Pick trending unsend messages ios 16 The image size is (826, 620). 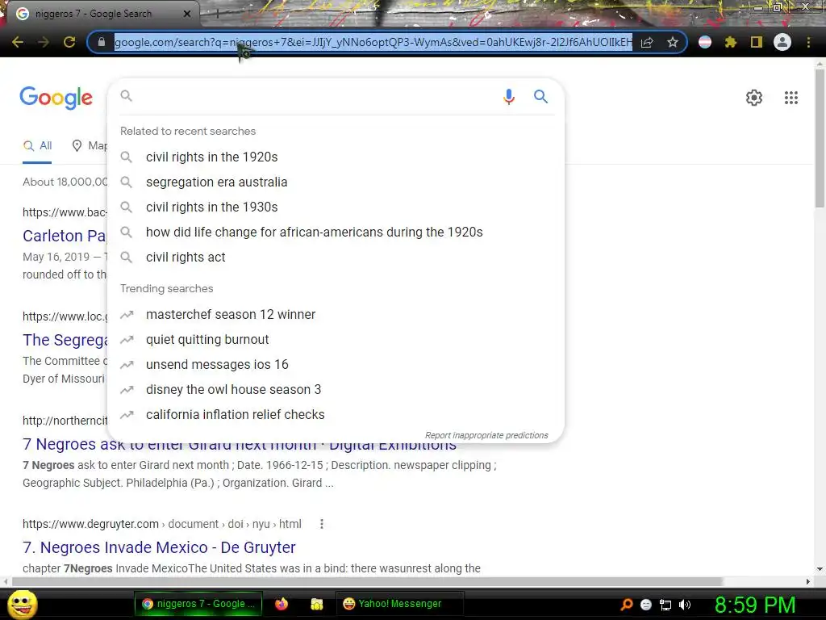click(x=336, y=365)
